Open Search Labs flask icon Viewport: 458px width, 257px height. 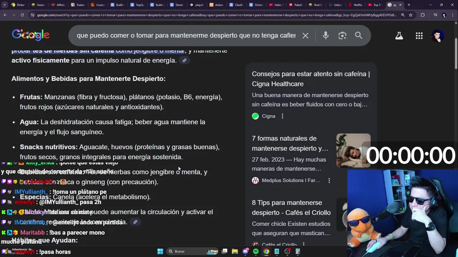[x=399, y=36]
